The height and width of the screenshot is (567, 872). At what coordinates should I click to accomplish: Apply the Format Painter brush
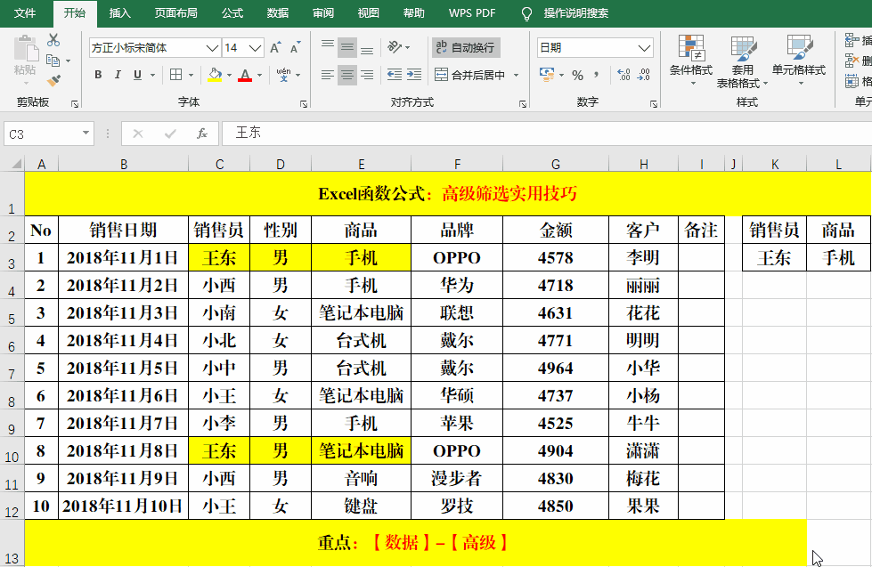tap(54, 78)
